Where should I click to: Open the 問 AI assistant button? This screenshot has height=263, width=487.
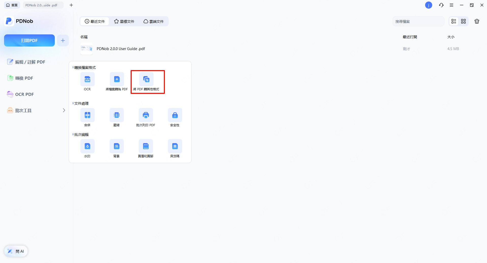coord(16,251)
